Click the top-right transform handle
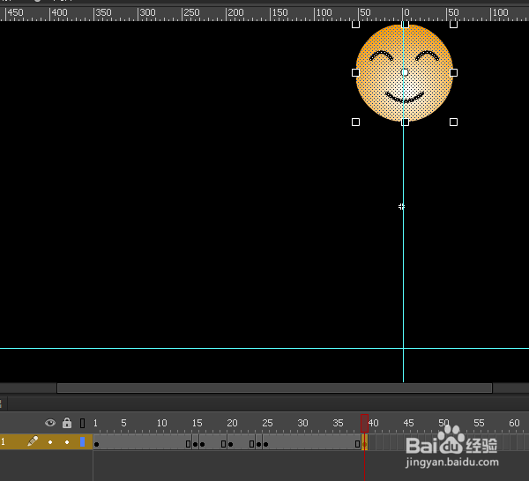Screen dimensions: 529x481 pos(453,25)
